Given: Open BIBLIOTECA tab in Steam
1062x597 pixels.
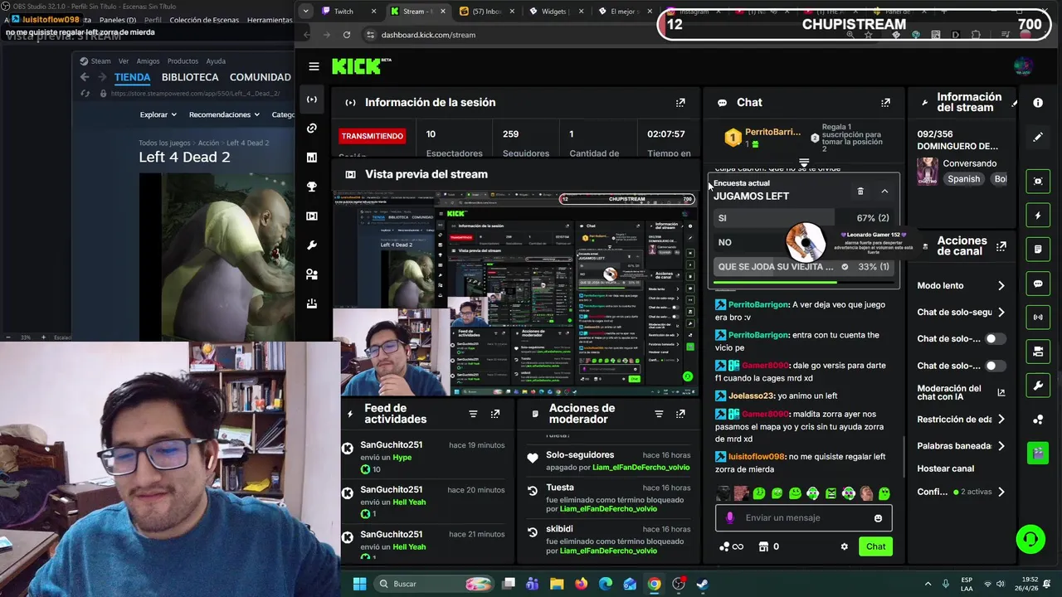Looking at the screenshot, I should [x=190, y=77].
